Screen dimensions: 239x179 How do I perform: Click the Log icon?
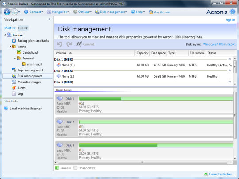[x=14, y=93]
